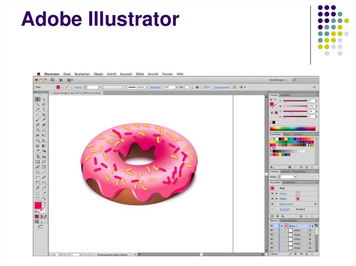Pick the Lasso tool

[x=44, y=104]
